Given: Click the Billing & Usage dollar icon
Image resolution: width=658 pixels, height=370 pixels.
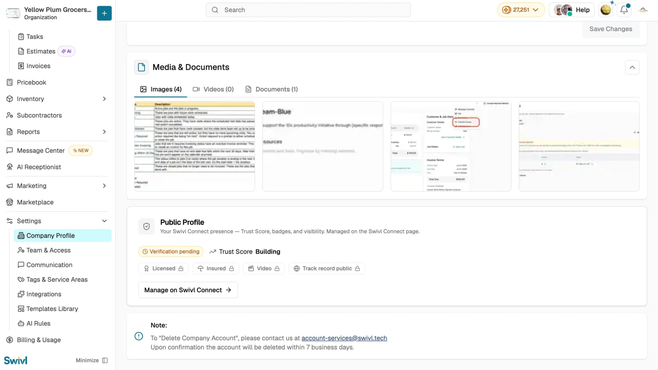Looking at the screenshot, I should click(x=10, y=340).
